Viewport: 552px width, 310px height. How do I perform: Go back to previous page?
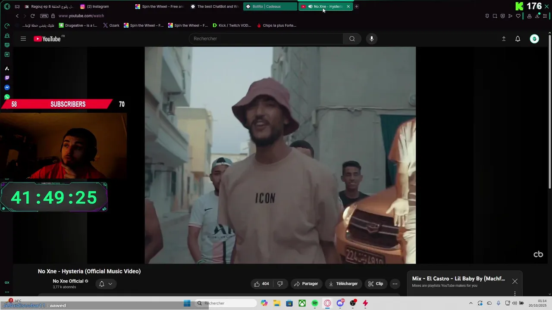coord(17,16)
